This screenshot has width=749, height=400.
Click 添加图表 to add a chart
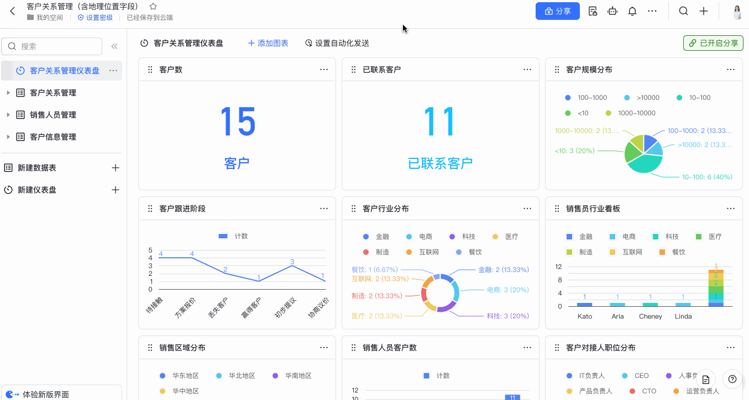[268, 42]
